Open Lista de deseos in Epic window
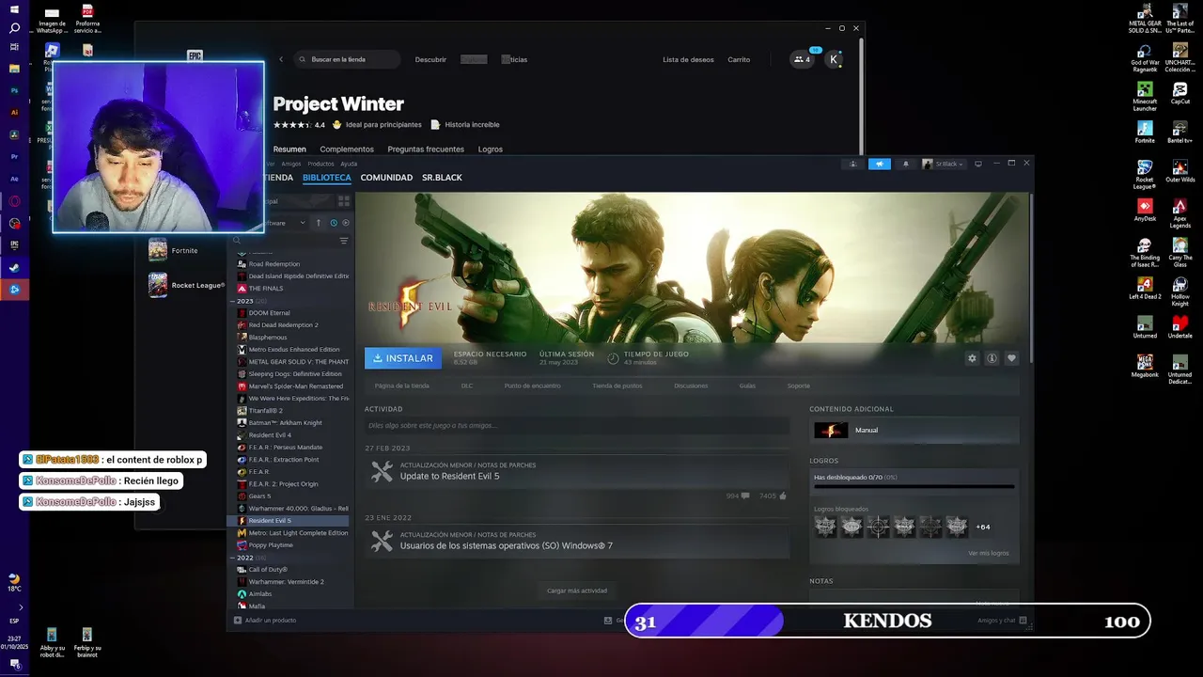 (x=688, y=59)
